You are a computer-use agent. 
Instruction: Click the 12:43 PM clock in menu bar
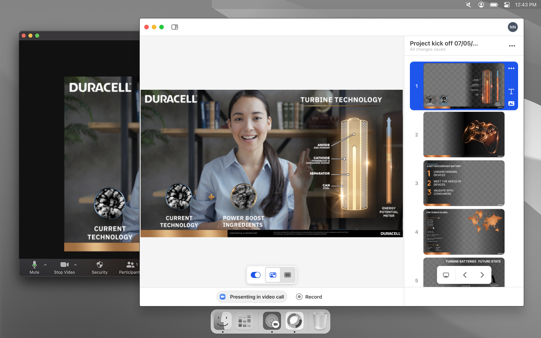(x=526, y=5)
